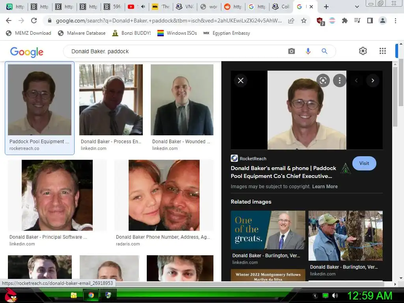Search by image using camera icon

(x=292, y=51)
